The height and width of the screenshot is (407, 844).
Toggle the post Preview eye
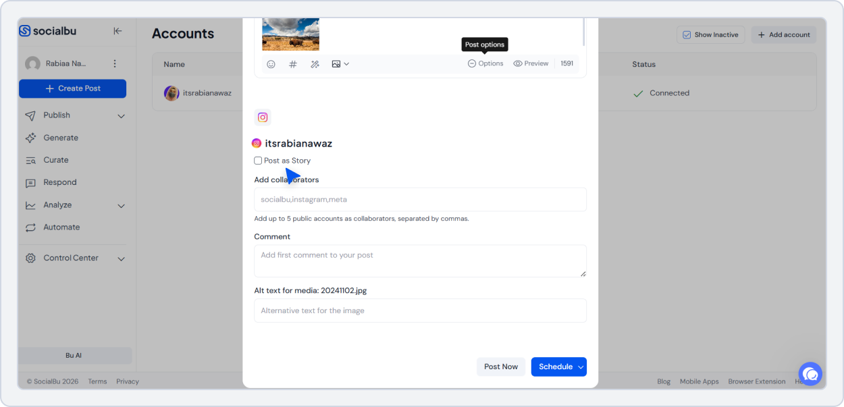[x=531, y=63]
